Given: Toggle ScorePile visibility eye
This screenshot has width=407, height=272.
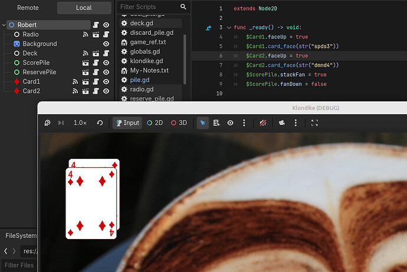Looking at the screenshot, I should [106, 62].
